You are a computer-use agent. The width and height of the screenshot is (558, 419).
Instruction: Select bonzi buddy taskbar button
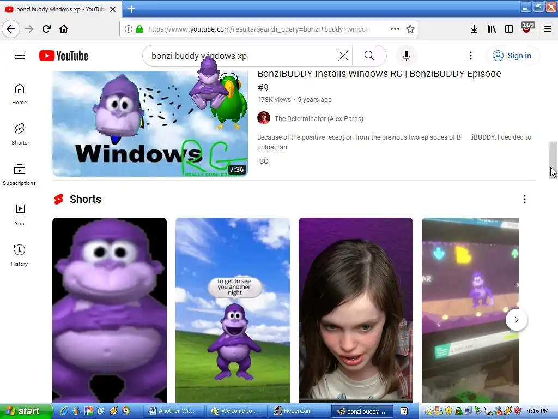point(362,411)
